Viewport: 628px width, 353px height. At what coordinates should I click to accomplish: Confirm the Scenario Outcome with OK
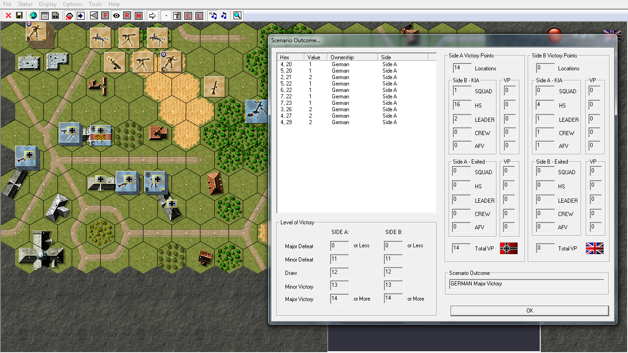point(530,311)
